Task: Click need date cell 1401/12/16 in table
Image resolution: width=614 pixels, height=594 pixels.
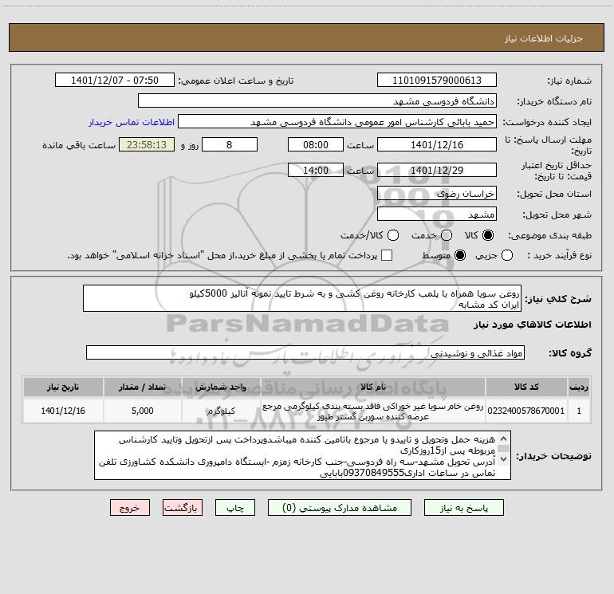Action: 63,411
